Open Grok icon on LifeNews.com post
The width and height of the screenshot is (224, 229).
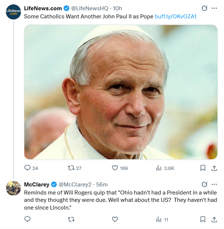tap(205, 8)
